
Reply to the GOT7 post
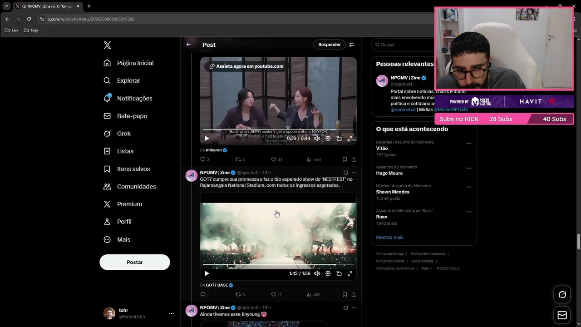click(205, 294)
